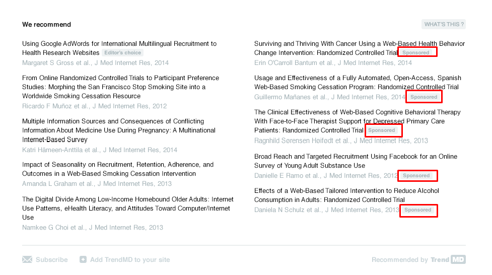Image resolution: width=492 pixels, height=275 pixels.
Task: Click the Editor's choice badge
Action: click(123, 53)
